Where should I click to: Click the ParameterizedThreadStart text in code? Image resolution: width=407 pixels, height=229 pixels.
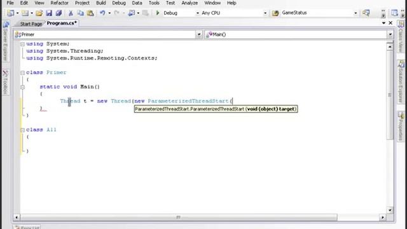tap(188, 101)
